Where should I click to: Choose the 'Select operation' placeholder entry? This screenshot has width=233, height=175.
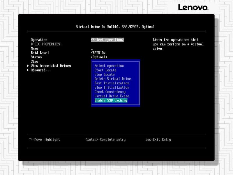coord(109,66)
